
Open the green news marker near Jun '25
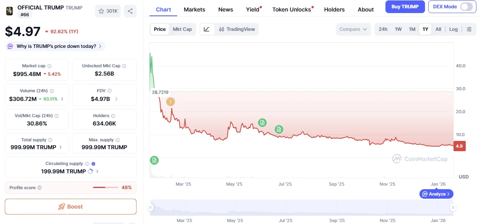pyautogui.click(x=262, y=123)
